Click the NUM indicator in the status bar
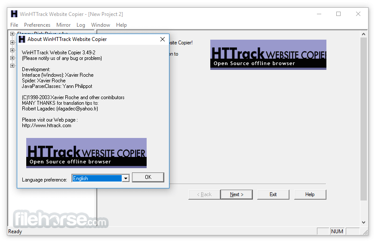Image resolution: width=375 pixels, height=241 pixels. [337, 232]
